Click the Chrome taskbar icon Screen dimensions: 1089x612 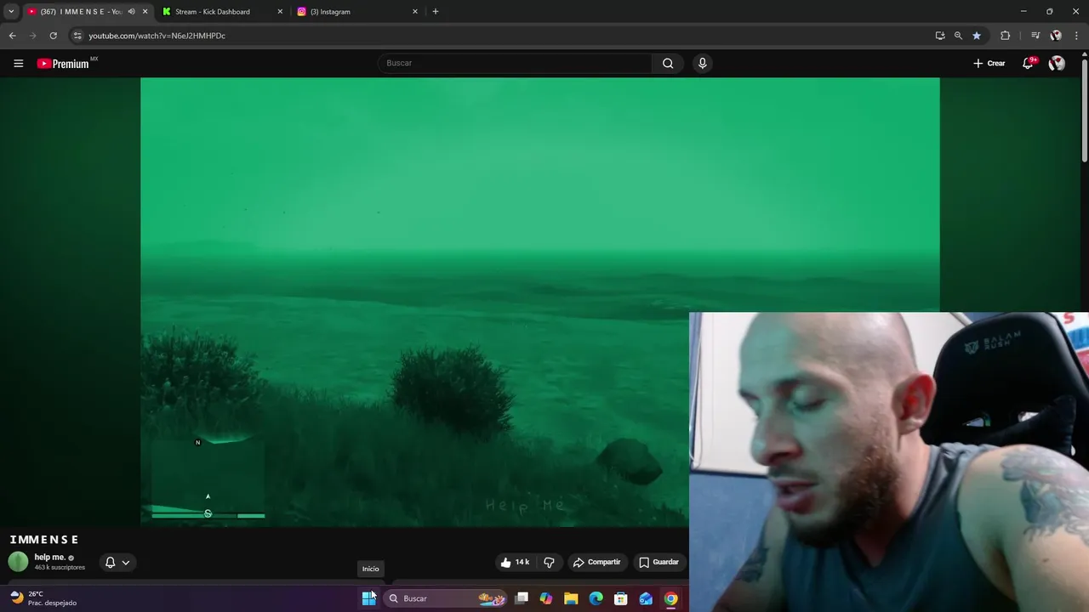point(671,598)
